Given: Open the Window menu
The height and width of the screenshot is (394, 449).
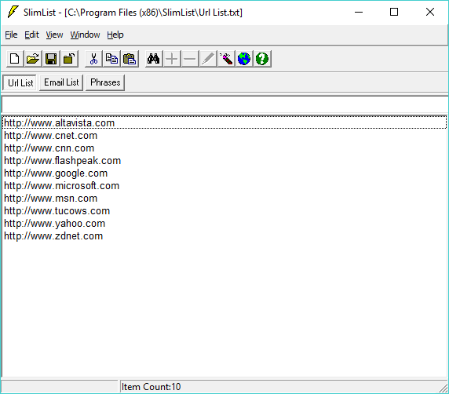Looking at the screenshot, I should (85, 35).
